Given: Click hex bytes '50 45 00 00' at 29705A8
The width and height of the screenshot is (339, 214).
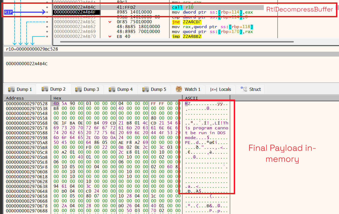Looking at the screenshot, I should (68, 143).
